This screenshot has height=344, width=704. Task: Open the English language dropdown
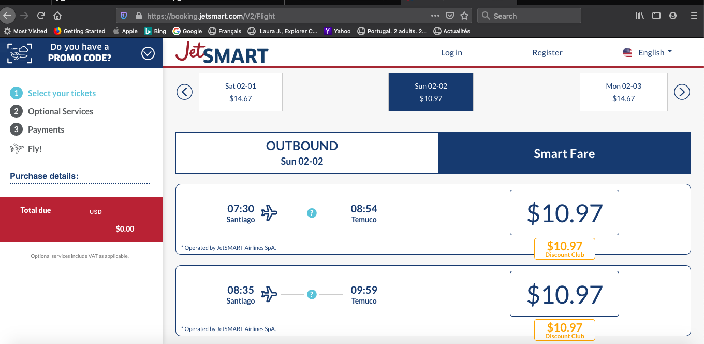click(648, 52)
